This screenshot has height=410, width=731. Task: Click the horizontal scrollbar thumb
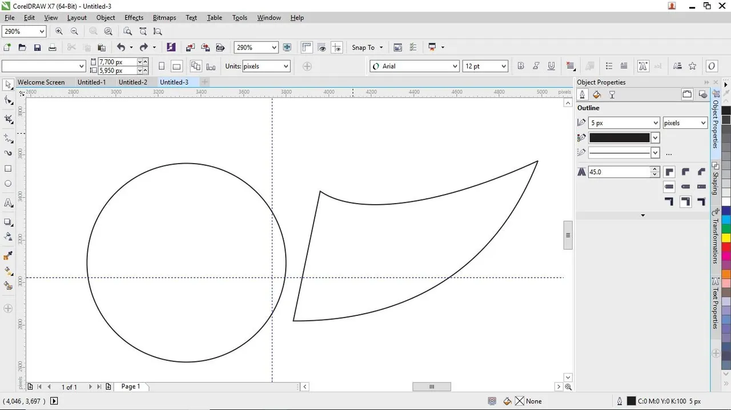point(432,387)
